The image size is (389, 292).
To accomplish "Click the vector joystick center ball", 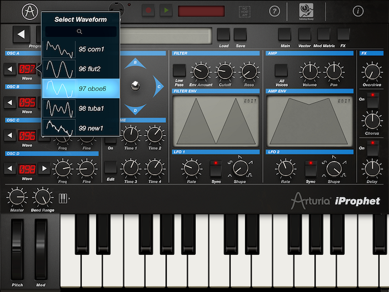I will (x=135, y=86).
